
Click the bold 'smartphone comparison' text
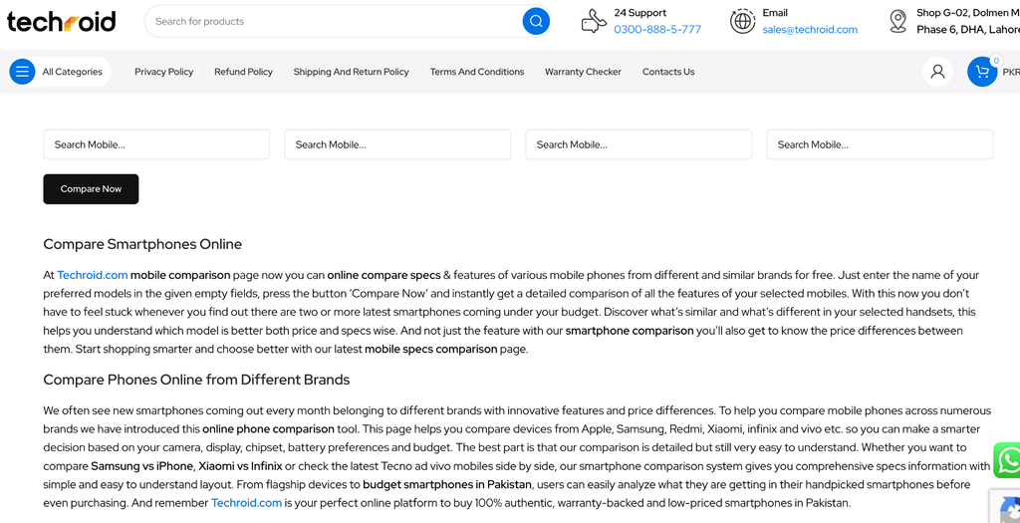point(630,331)
